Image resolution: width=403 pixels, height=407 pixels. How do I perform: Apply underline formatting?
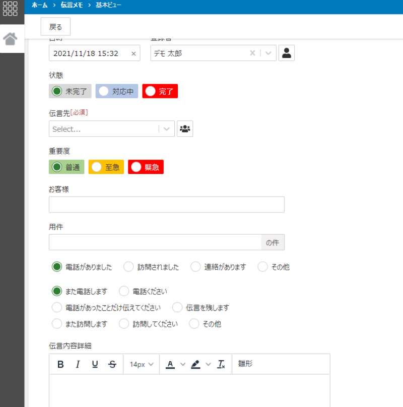[x=95, y=364]
